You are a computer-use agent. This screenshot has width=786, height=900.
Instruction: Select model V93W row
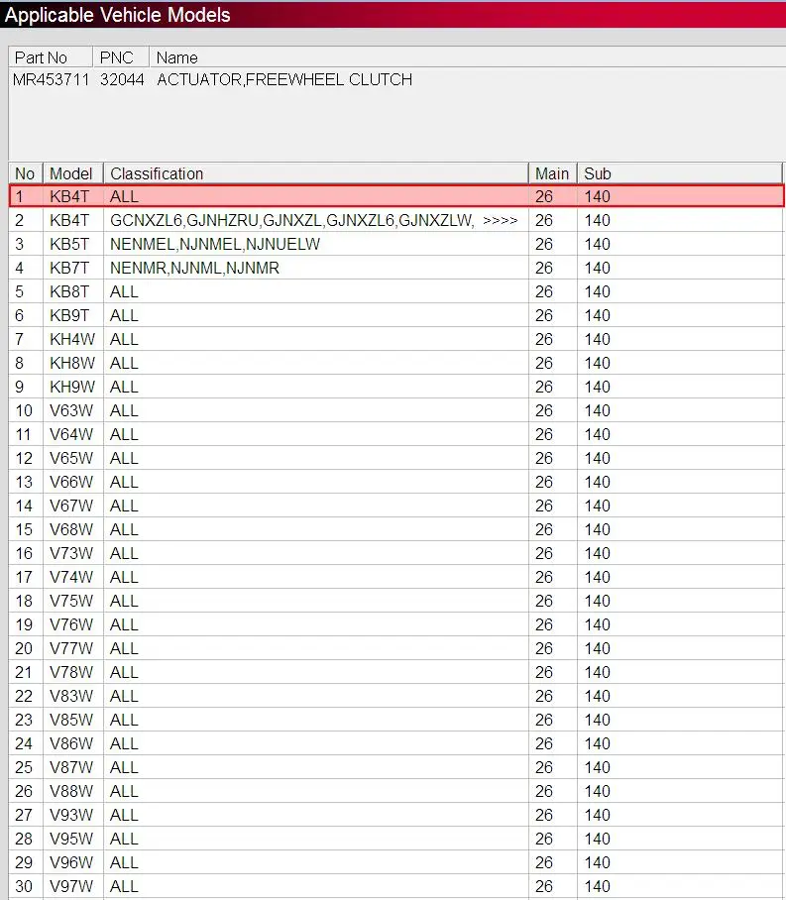pos(396,816)
